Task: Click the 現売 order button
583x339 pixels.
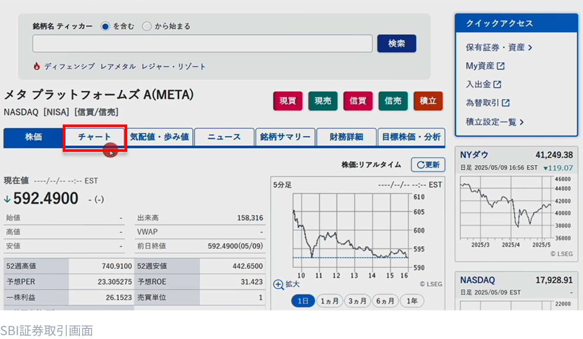Action: coord(323,101)
